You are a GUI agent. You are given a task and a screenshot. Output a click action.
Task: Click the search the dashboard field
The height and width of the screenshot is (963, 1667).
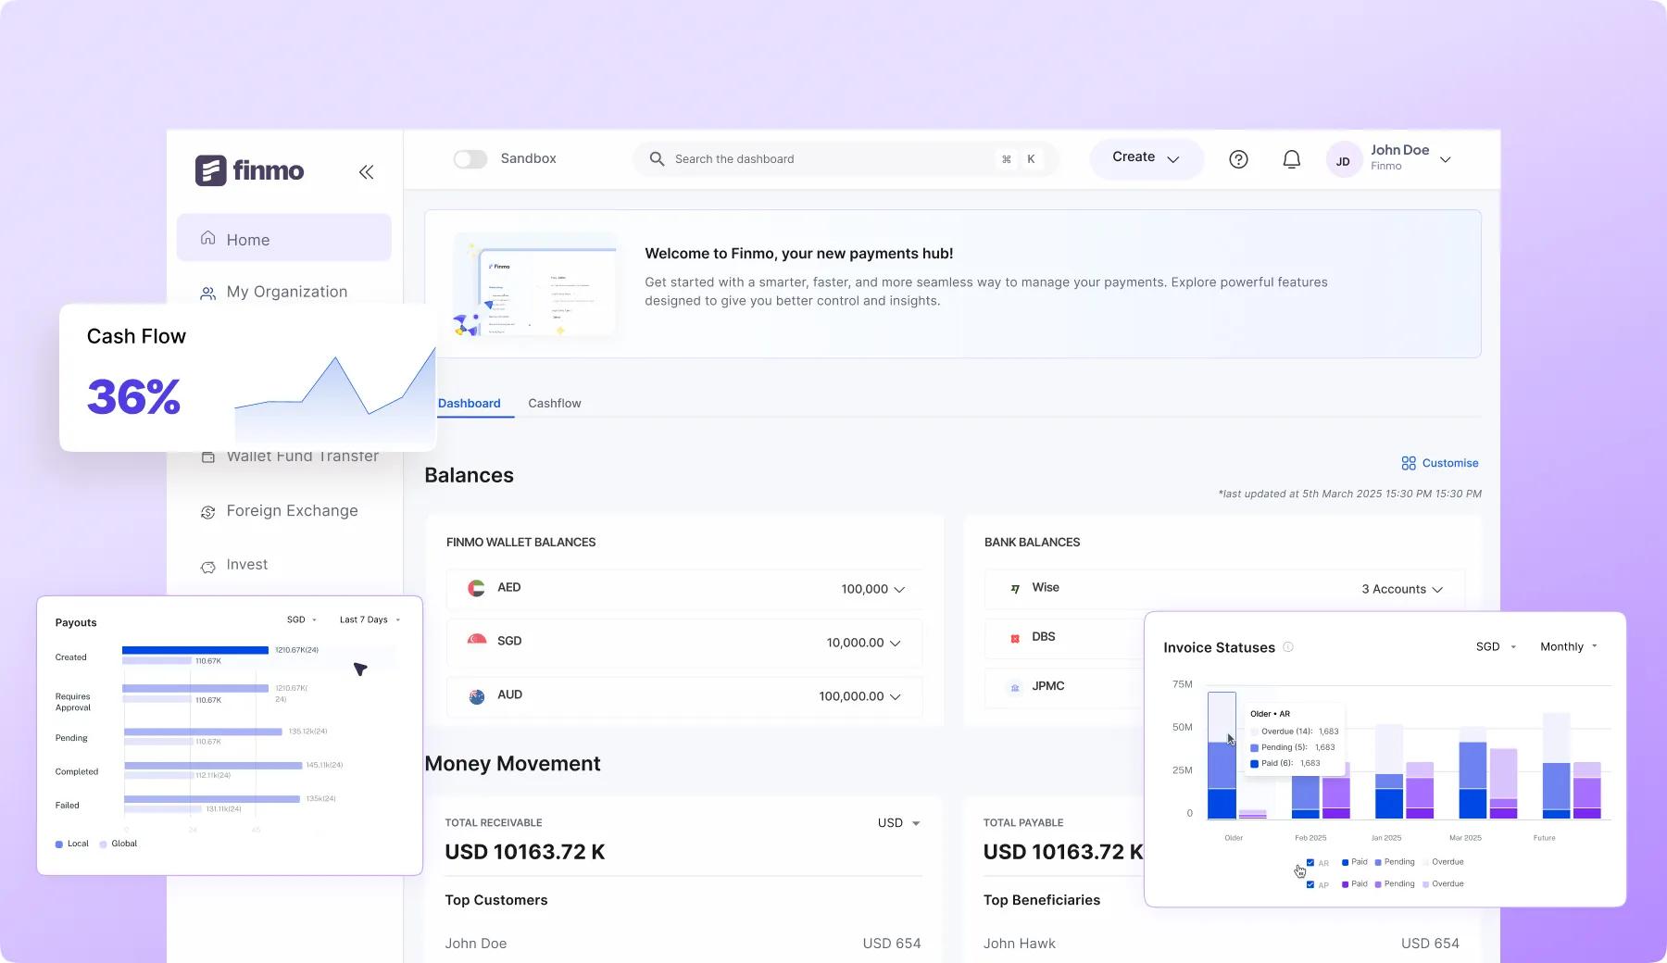pyautogui.click(x=824, y=159)
